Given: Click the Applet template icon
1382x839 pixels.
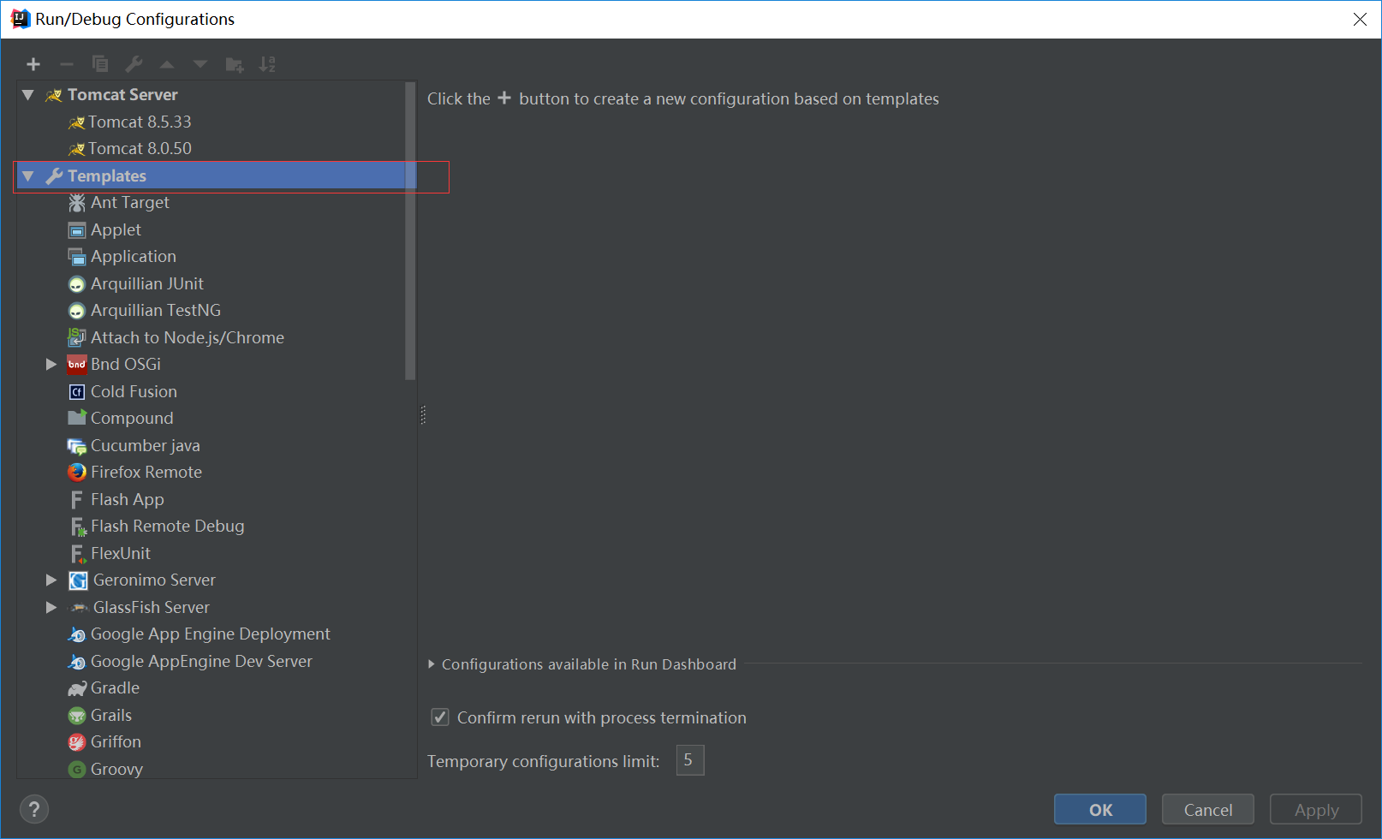Looking at the screenshot, I should click(77, 230).
